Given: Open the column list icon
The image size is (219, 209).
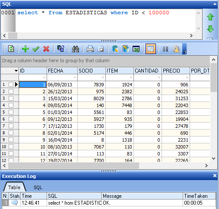Looking at the screenshot, I should [x=165, y=49].
